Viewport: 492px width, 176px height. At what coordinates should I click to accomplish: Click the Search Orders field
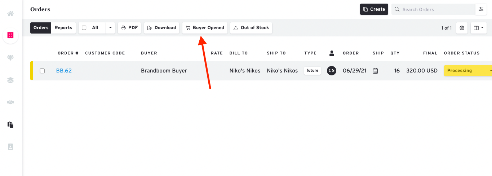[x=433, y=9]
